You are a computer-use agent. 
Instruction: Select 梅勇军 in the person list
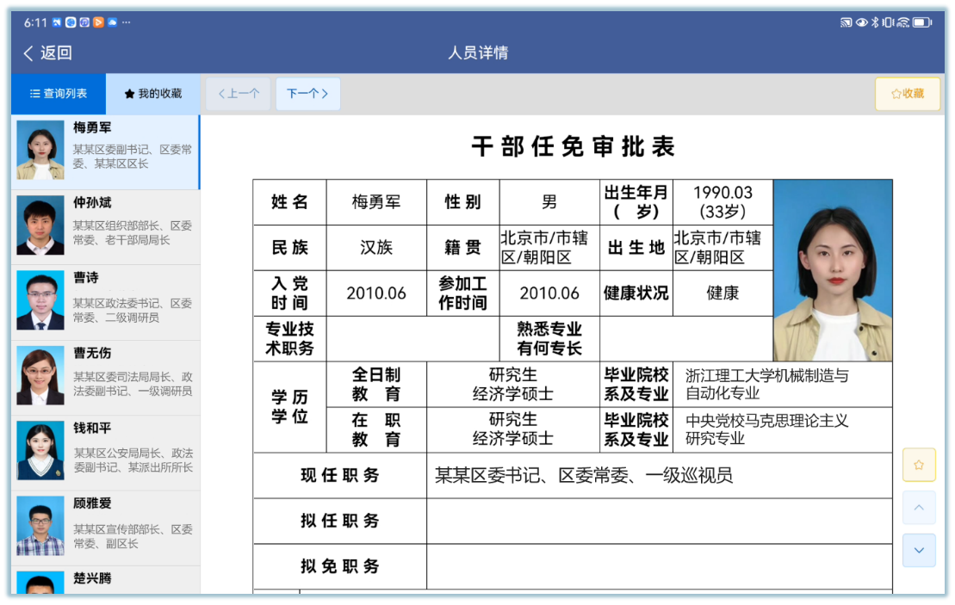[105, 151]
